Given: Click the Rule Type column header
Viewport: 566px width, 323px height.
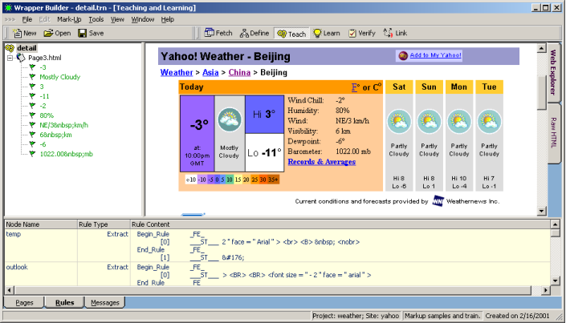Looking at the screenshot, I should [x=104, y=224].
